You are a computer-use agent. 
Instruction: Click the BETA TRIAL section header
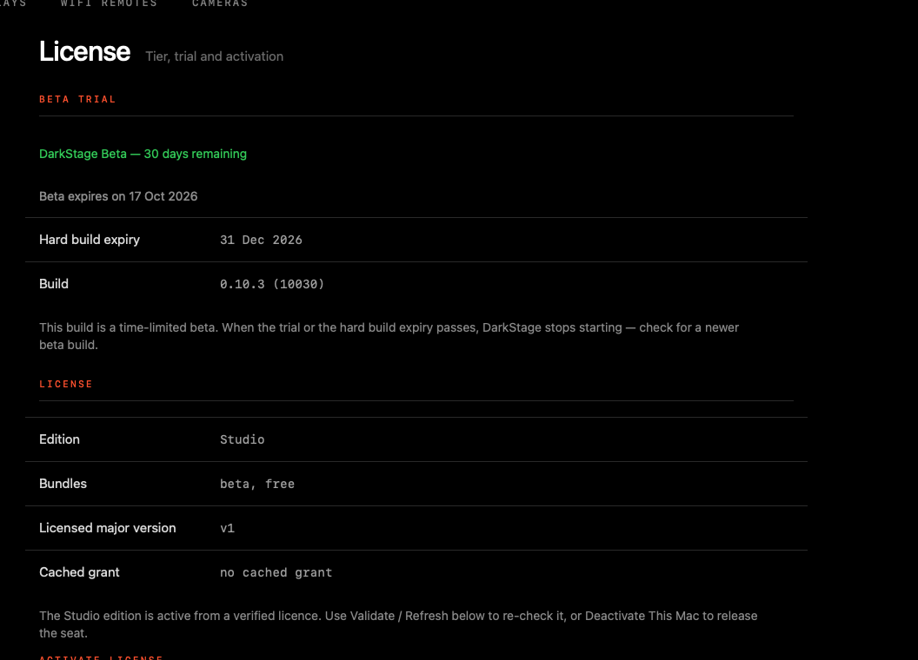pos(78,100)
